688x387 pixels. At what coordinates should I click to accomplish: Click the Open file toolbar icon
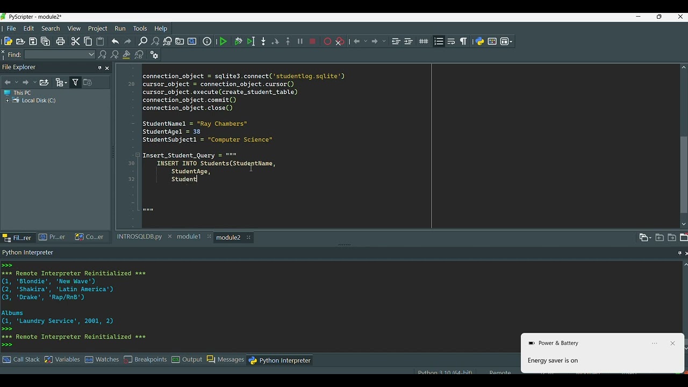click(20, 41)
